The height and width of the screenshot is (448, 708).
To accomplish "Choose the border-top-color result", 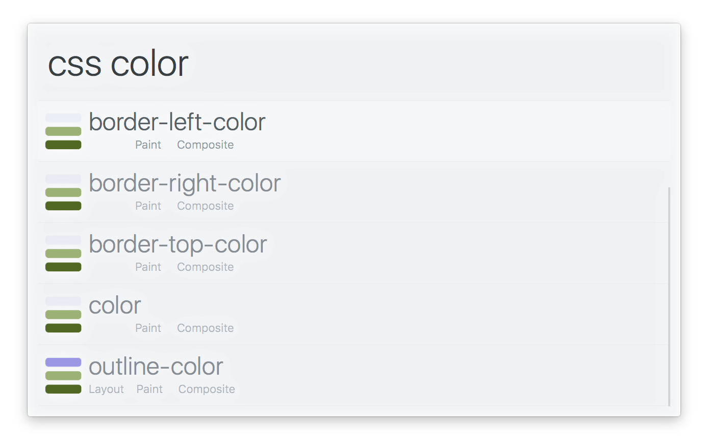I will tap(353, 253).
